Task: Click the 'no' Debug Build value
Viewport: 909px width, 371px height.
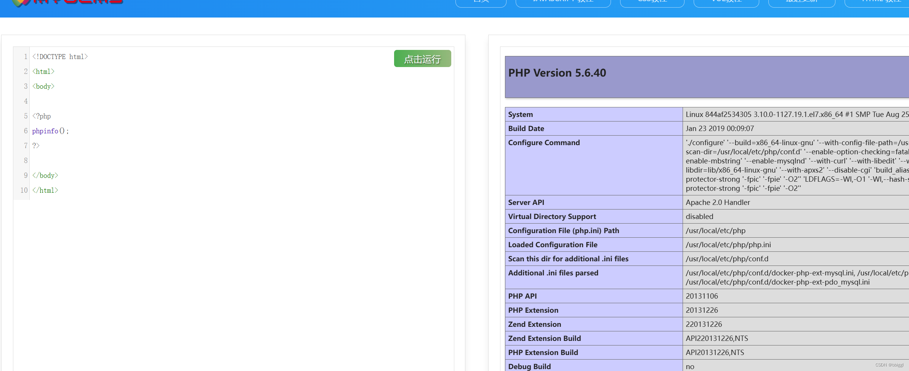Action: [690, 366]
